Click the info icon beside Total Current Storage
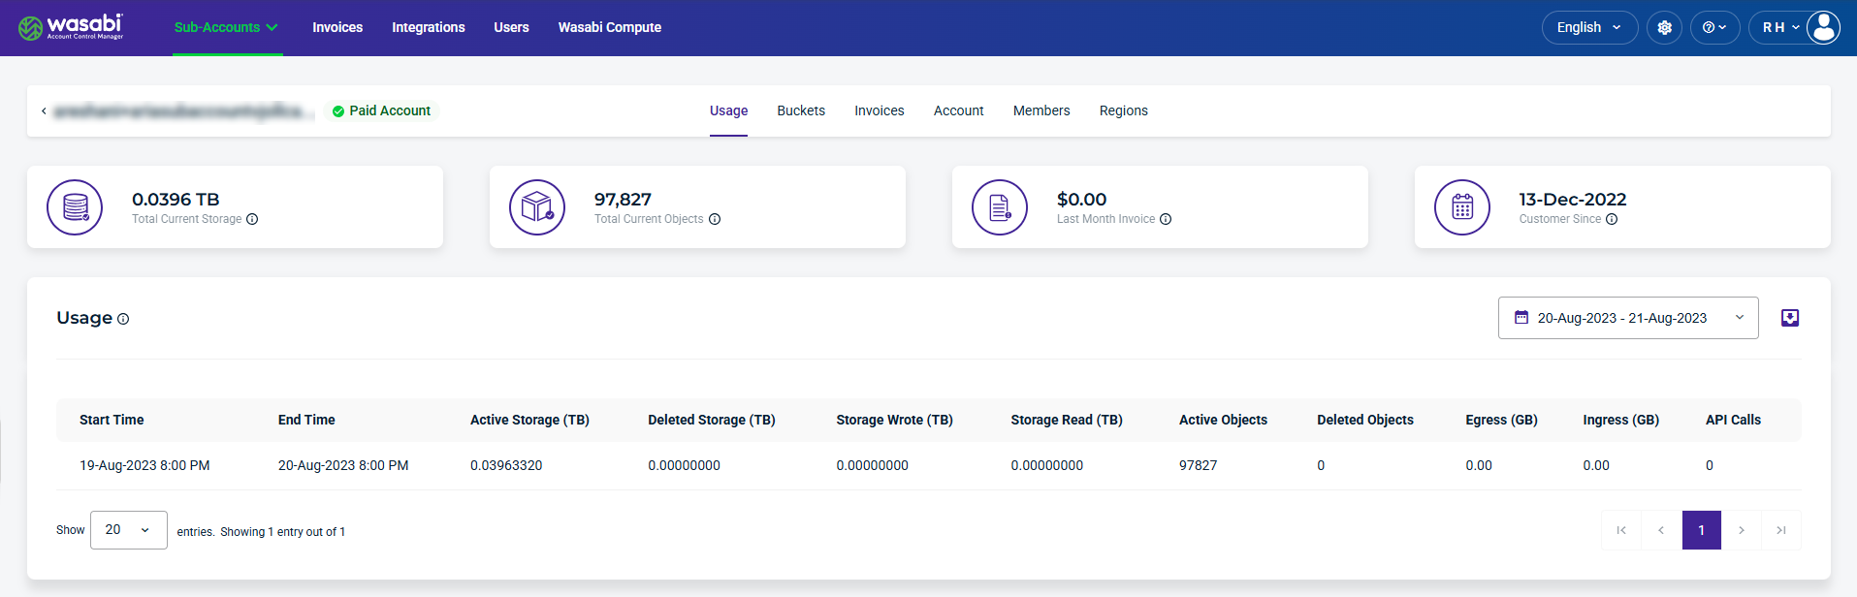1857x597 pixels. coord(252,219)
